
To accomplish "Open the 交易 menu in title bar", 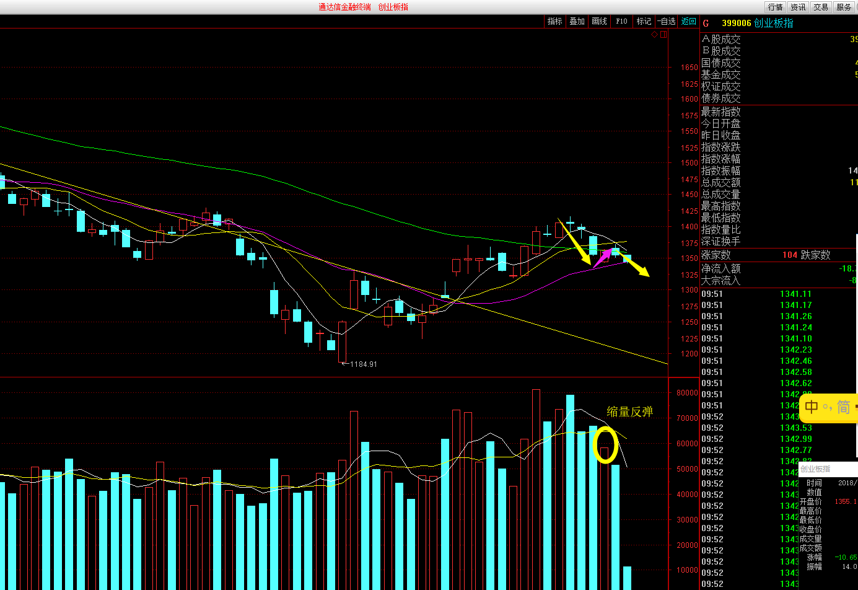I will pos(821,7).
